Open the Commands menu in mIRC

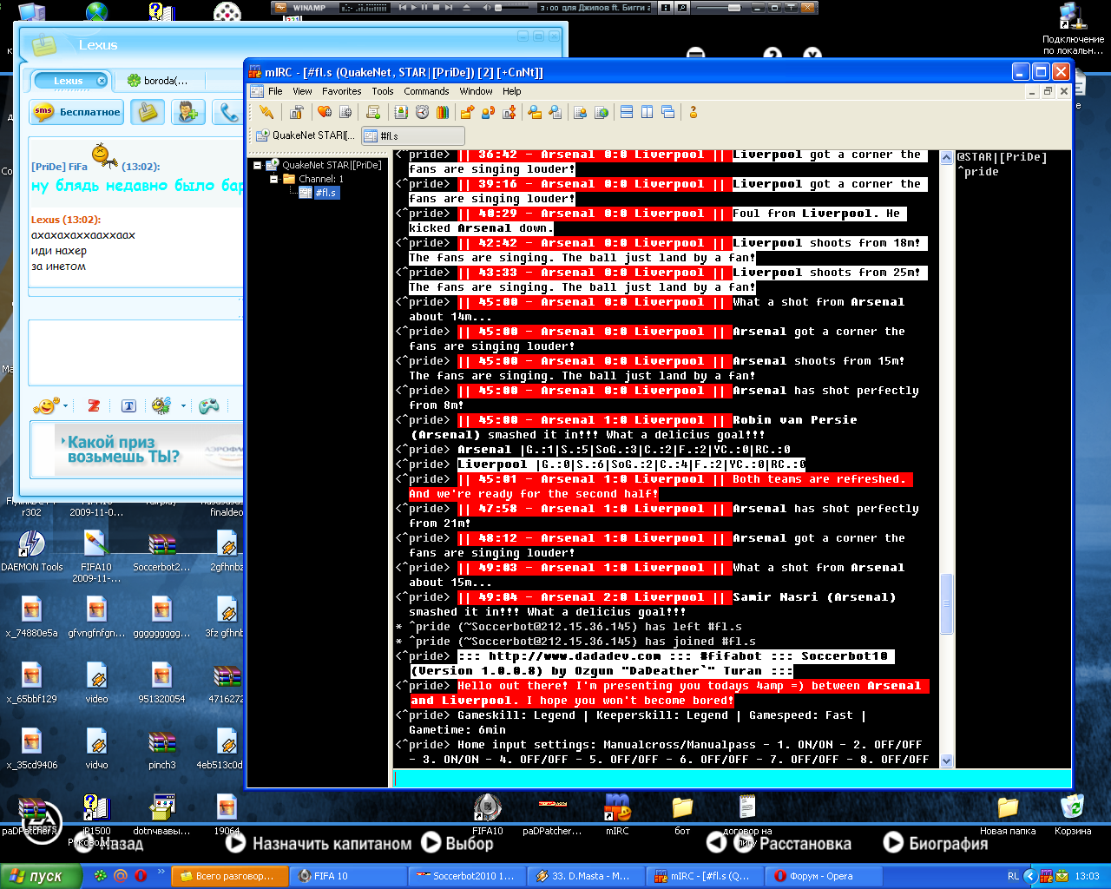(x=426, y=91)
